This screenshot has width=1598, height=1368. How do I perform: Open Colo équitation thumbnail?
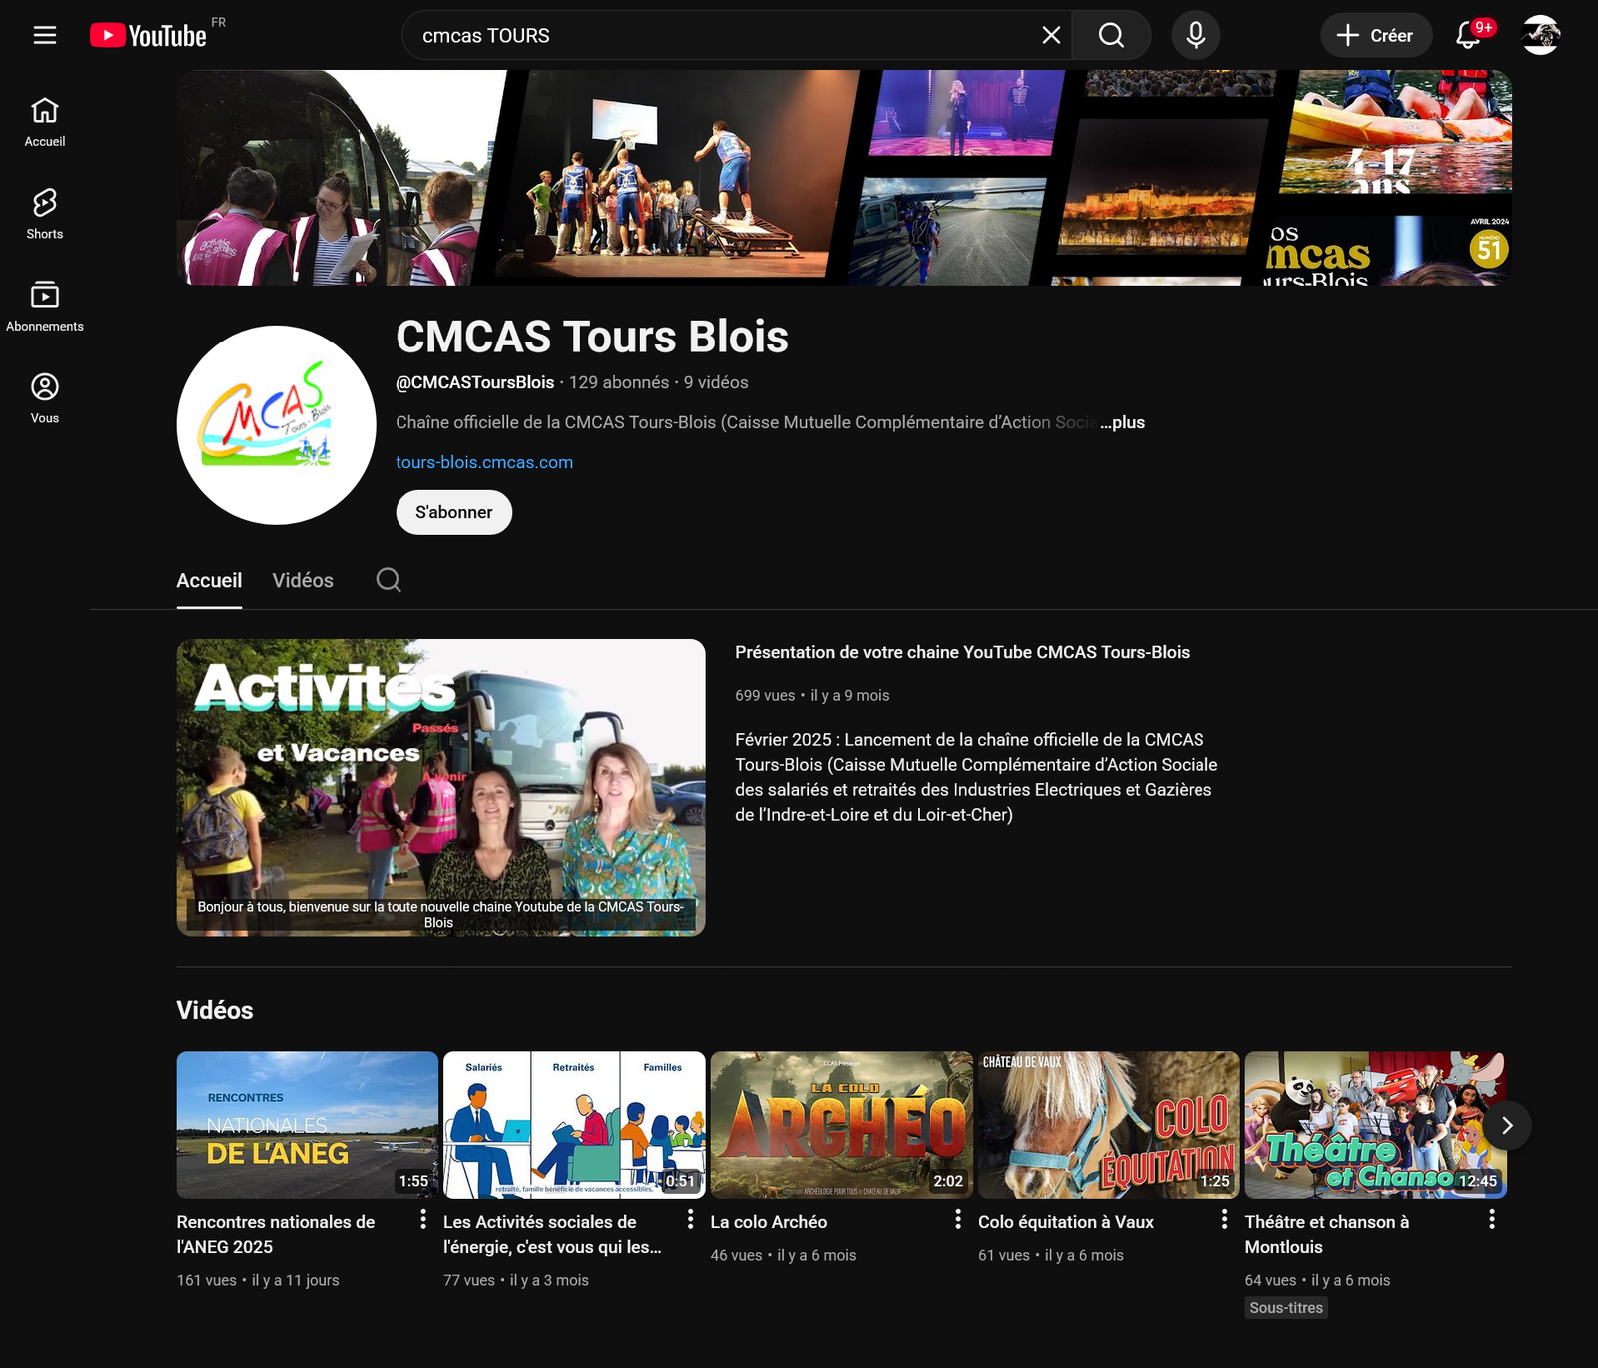point(1109,1125)
